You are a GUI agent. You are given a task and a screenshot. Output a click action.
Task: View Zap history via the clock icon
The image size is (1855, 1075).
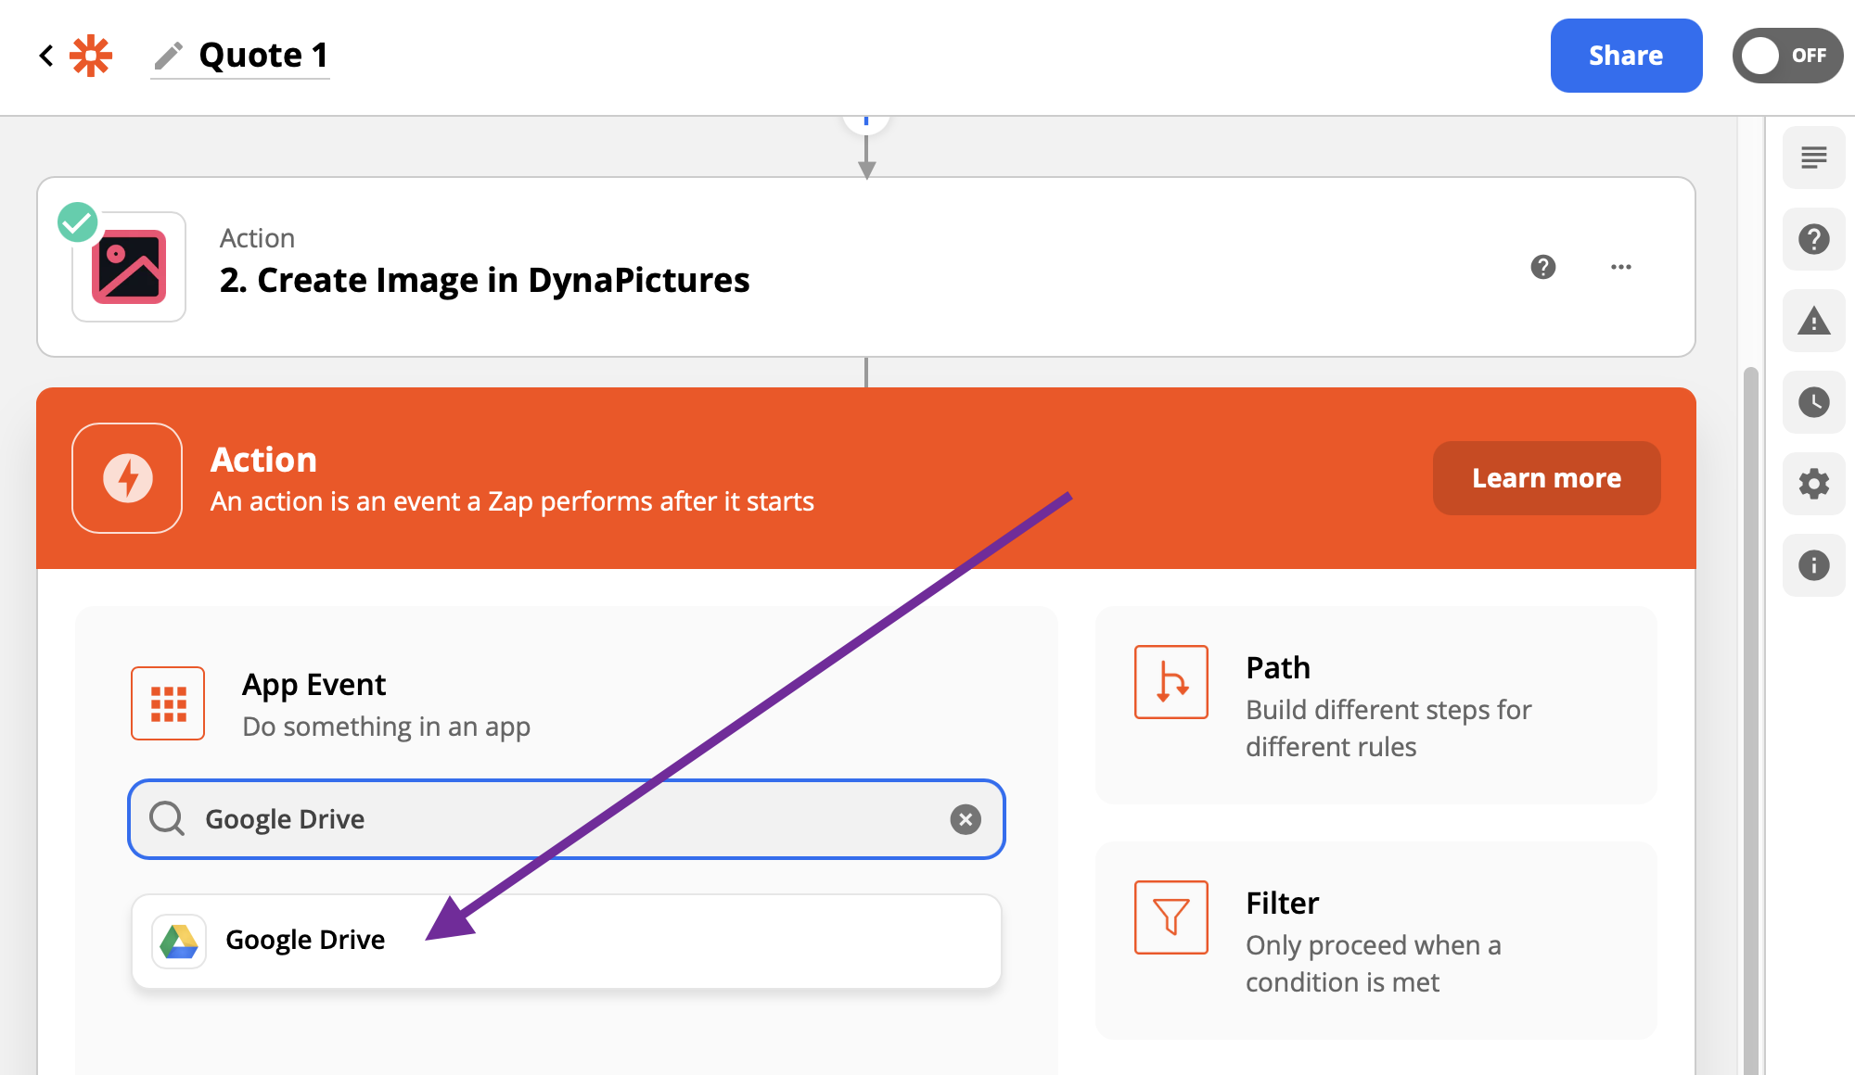click(1813, 402)
